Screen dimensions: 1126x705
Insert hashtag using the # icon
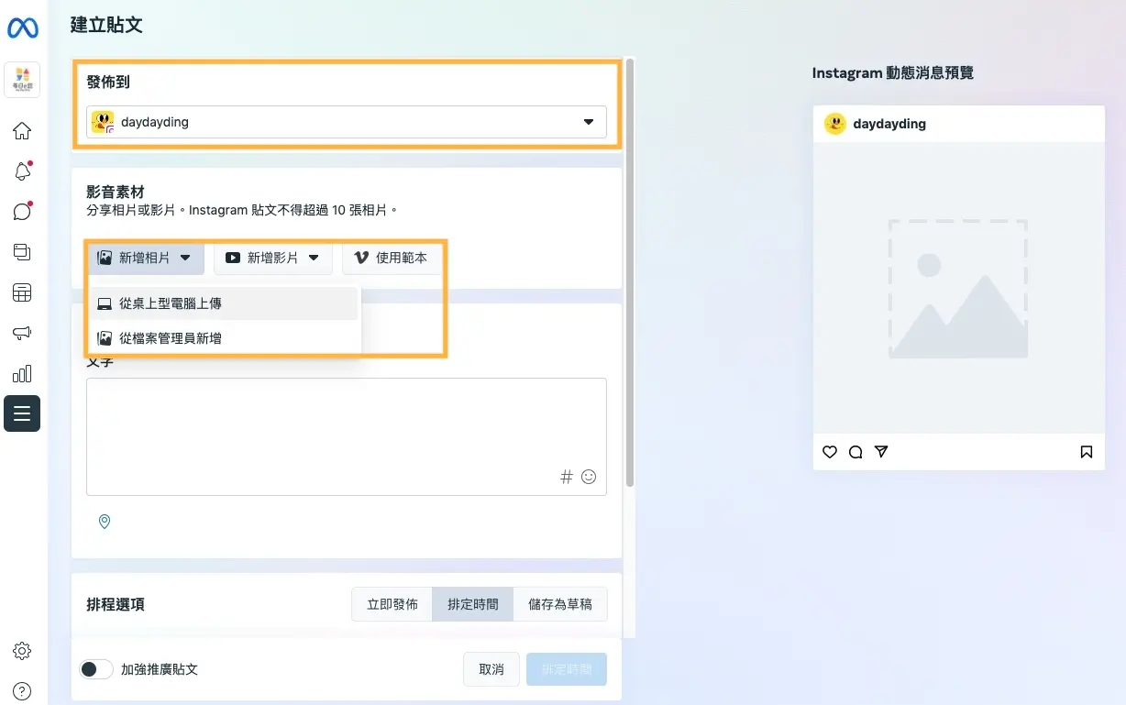[x=567, y=477]
